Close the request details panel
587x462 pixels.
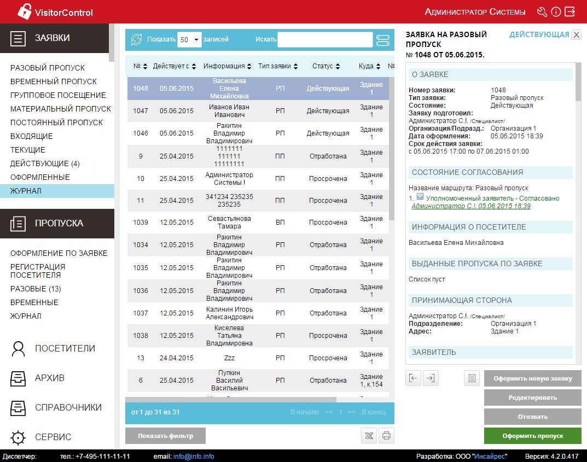coord(577,35)
